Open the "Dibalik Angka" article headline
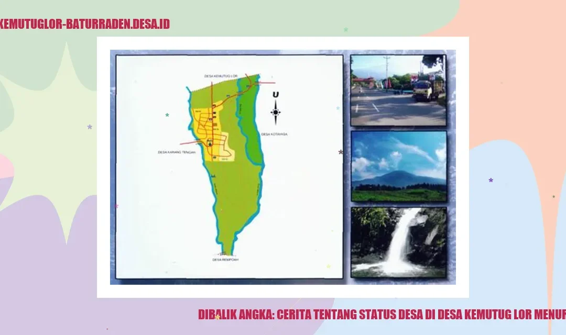 tap(382, 315)
